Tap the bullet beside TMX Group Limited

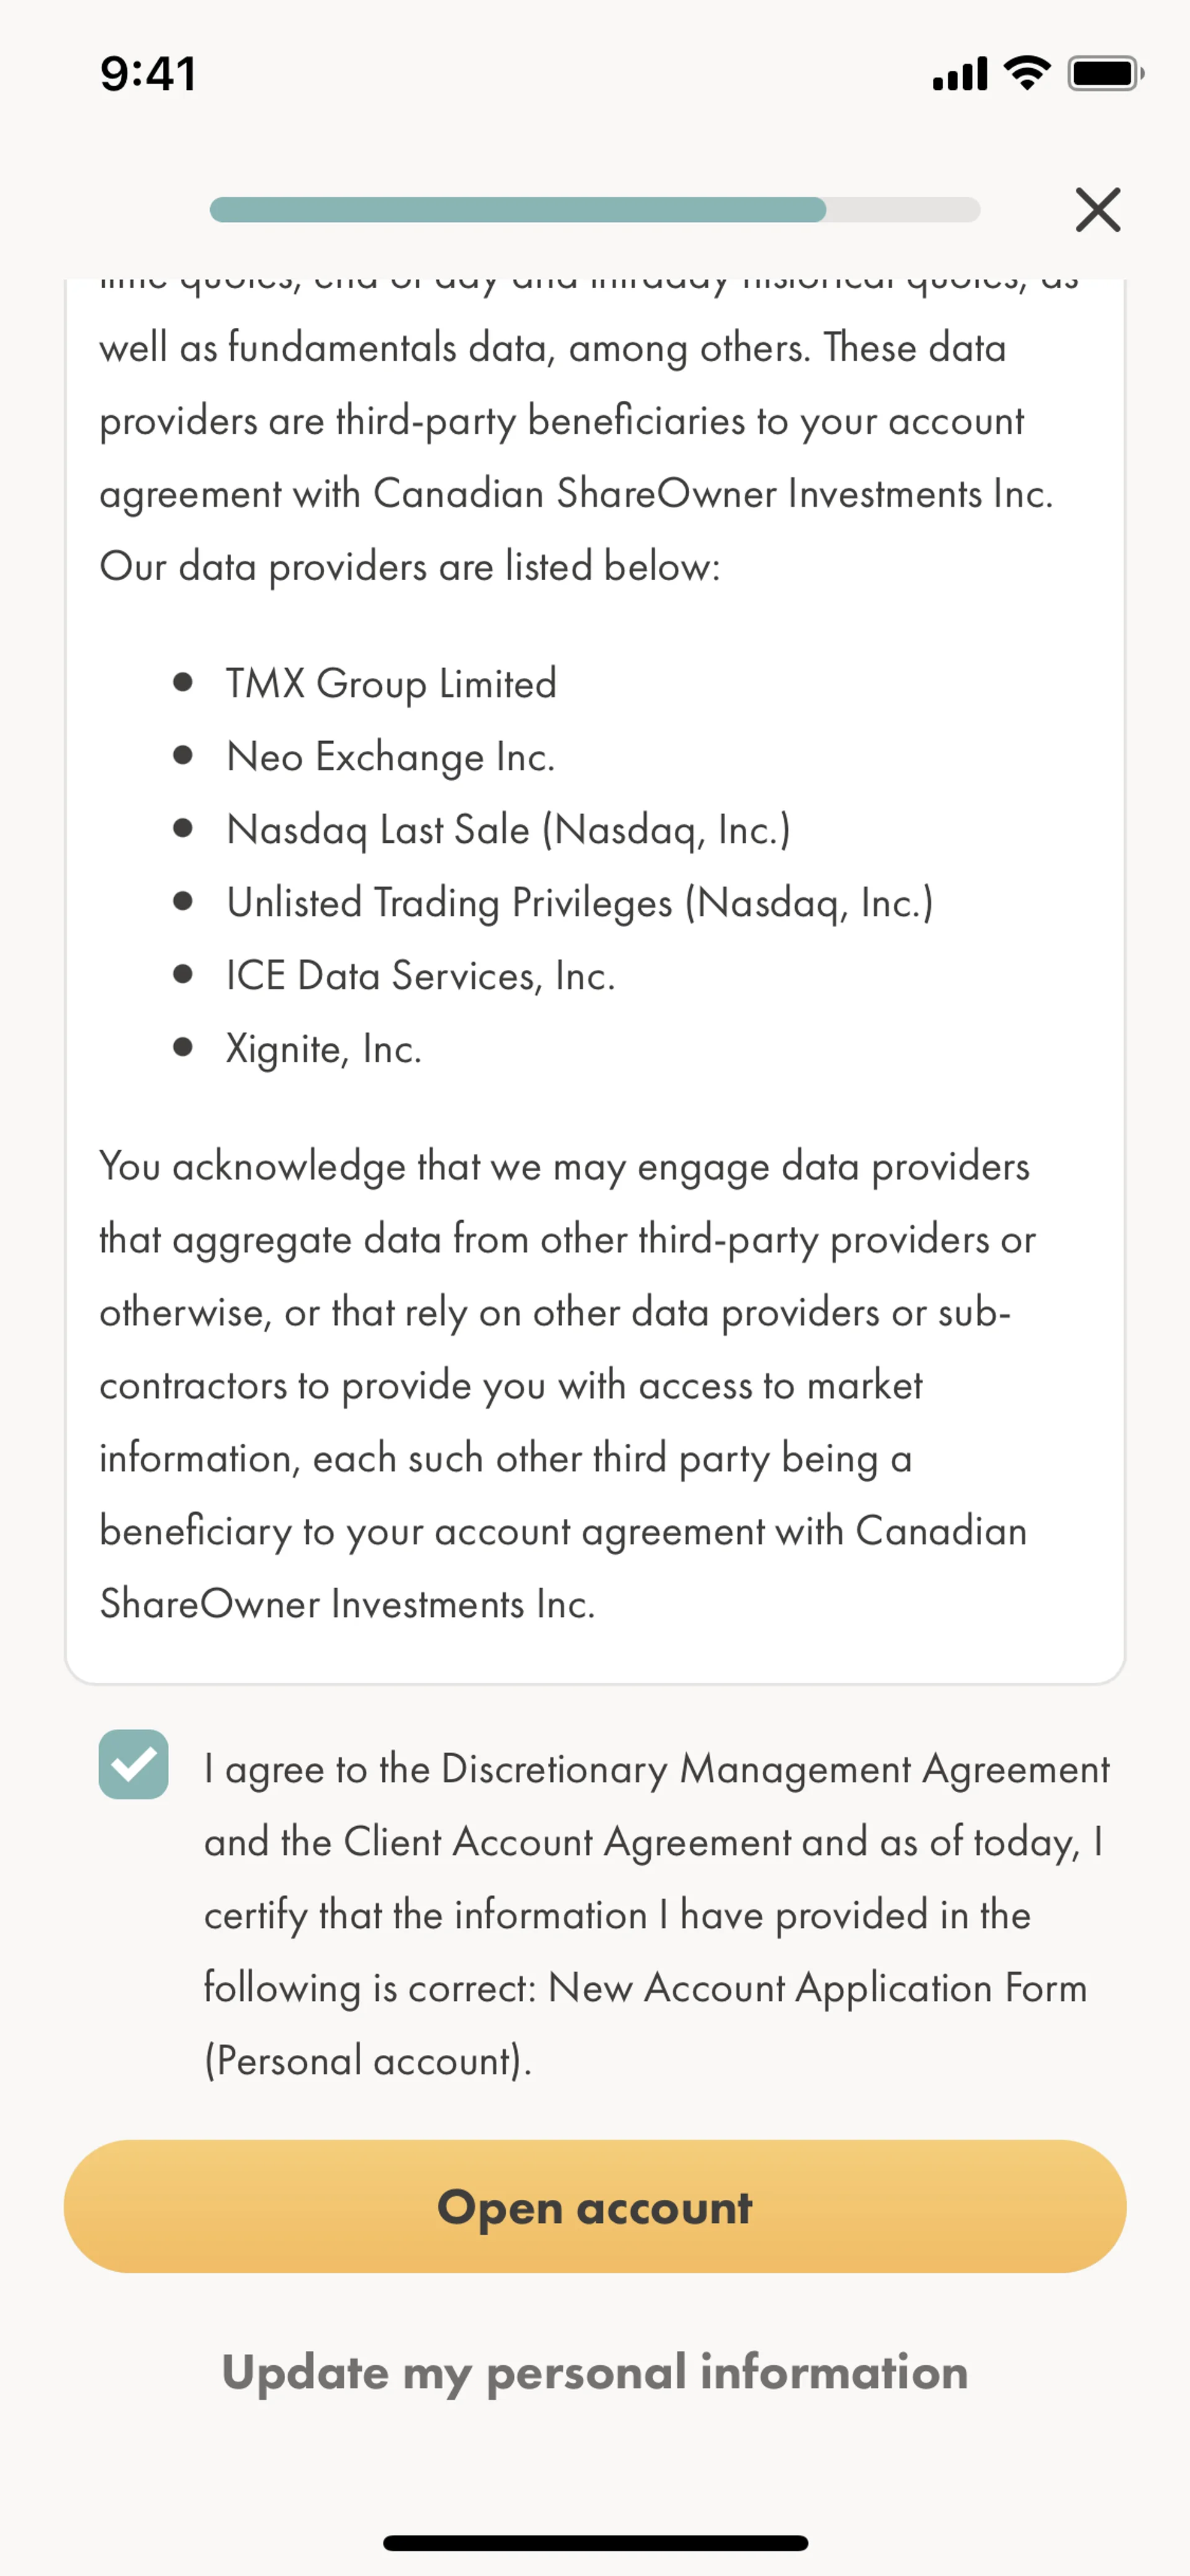click(x=182, y=682)
